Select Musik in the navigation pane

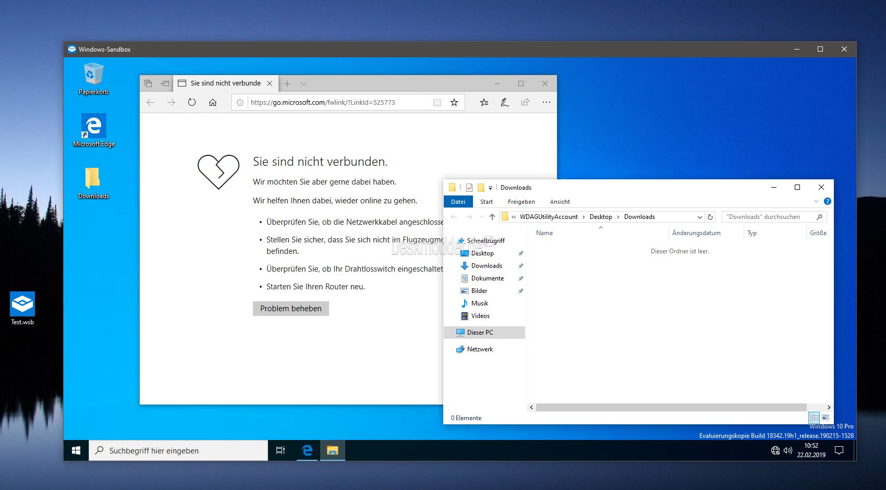point(480,303)
